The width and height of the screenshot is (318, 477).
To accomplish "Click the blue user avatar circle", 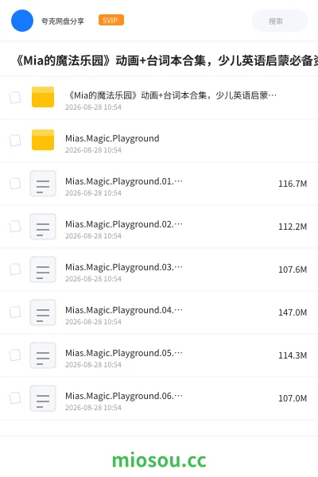I will tap(22, 21).
